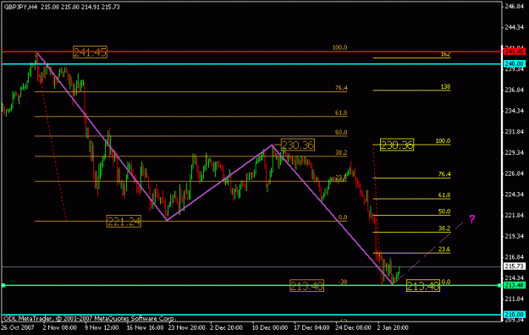Screen dimensions: 529x335
Task: Click the yellow Fibonacci 23.6 level label
Action: point(444,250)
